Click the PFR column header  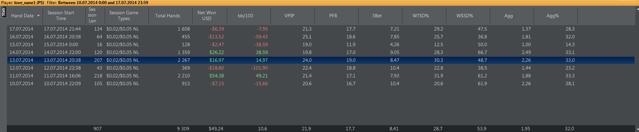point(333,16)
